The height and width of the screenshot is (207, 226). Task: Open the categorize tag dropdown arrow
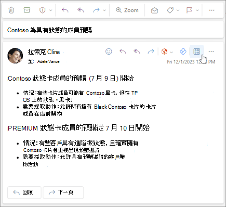[178, 10]
